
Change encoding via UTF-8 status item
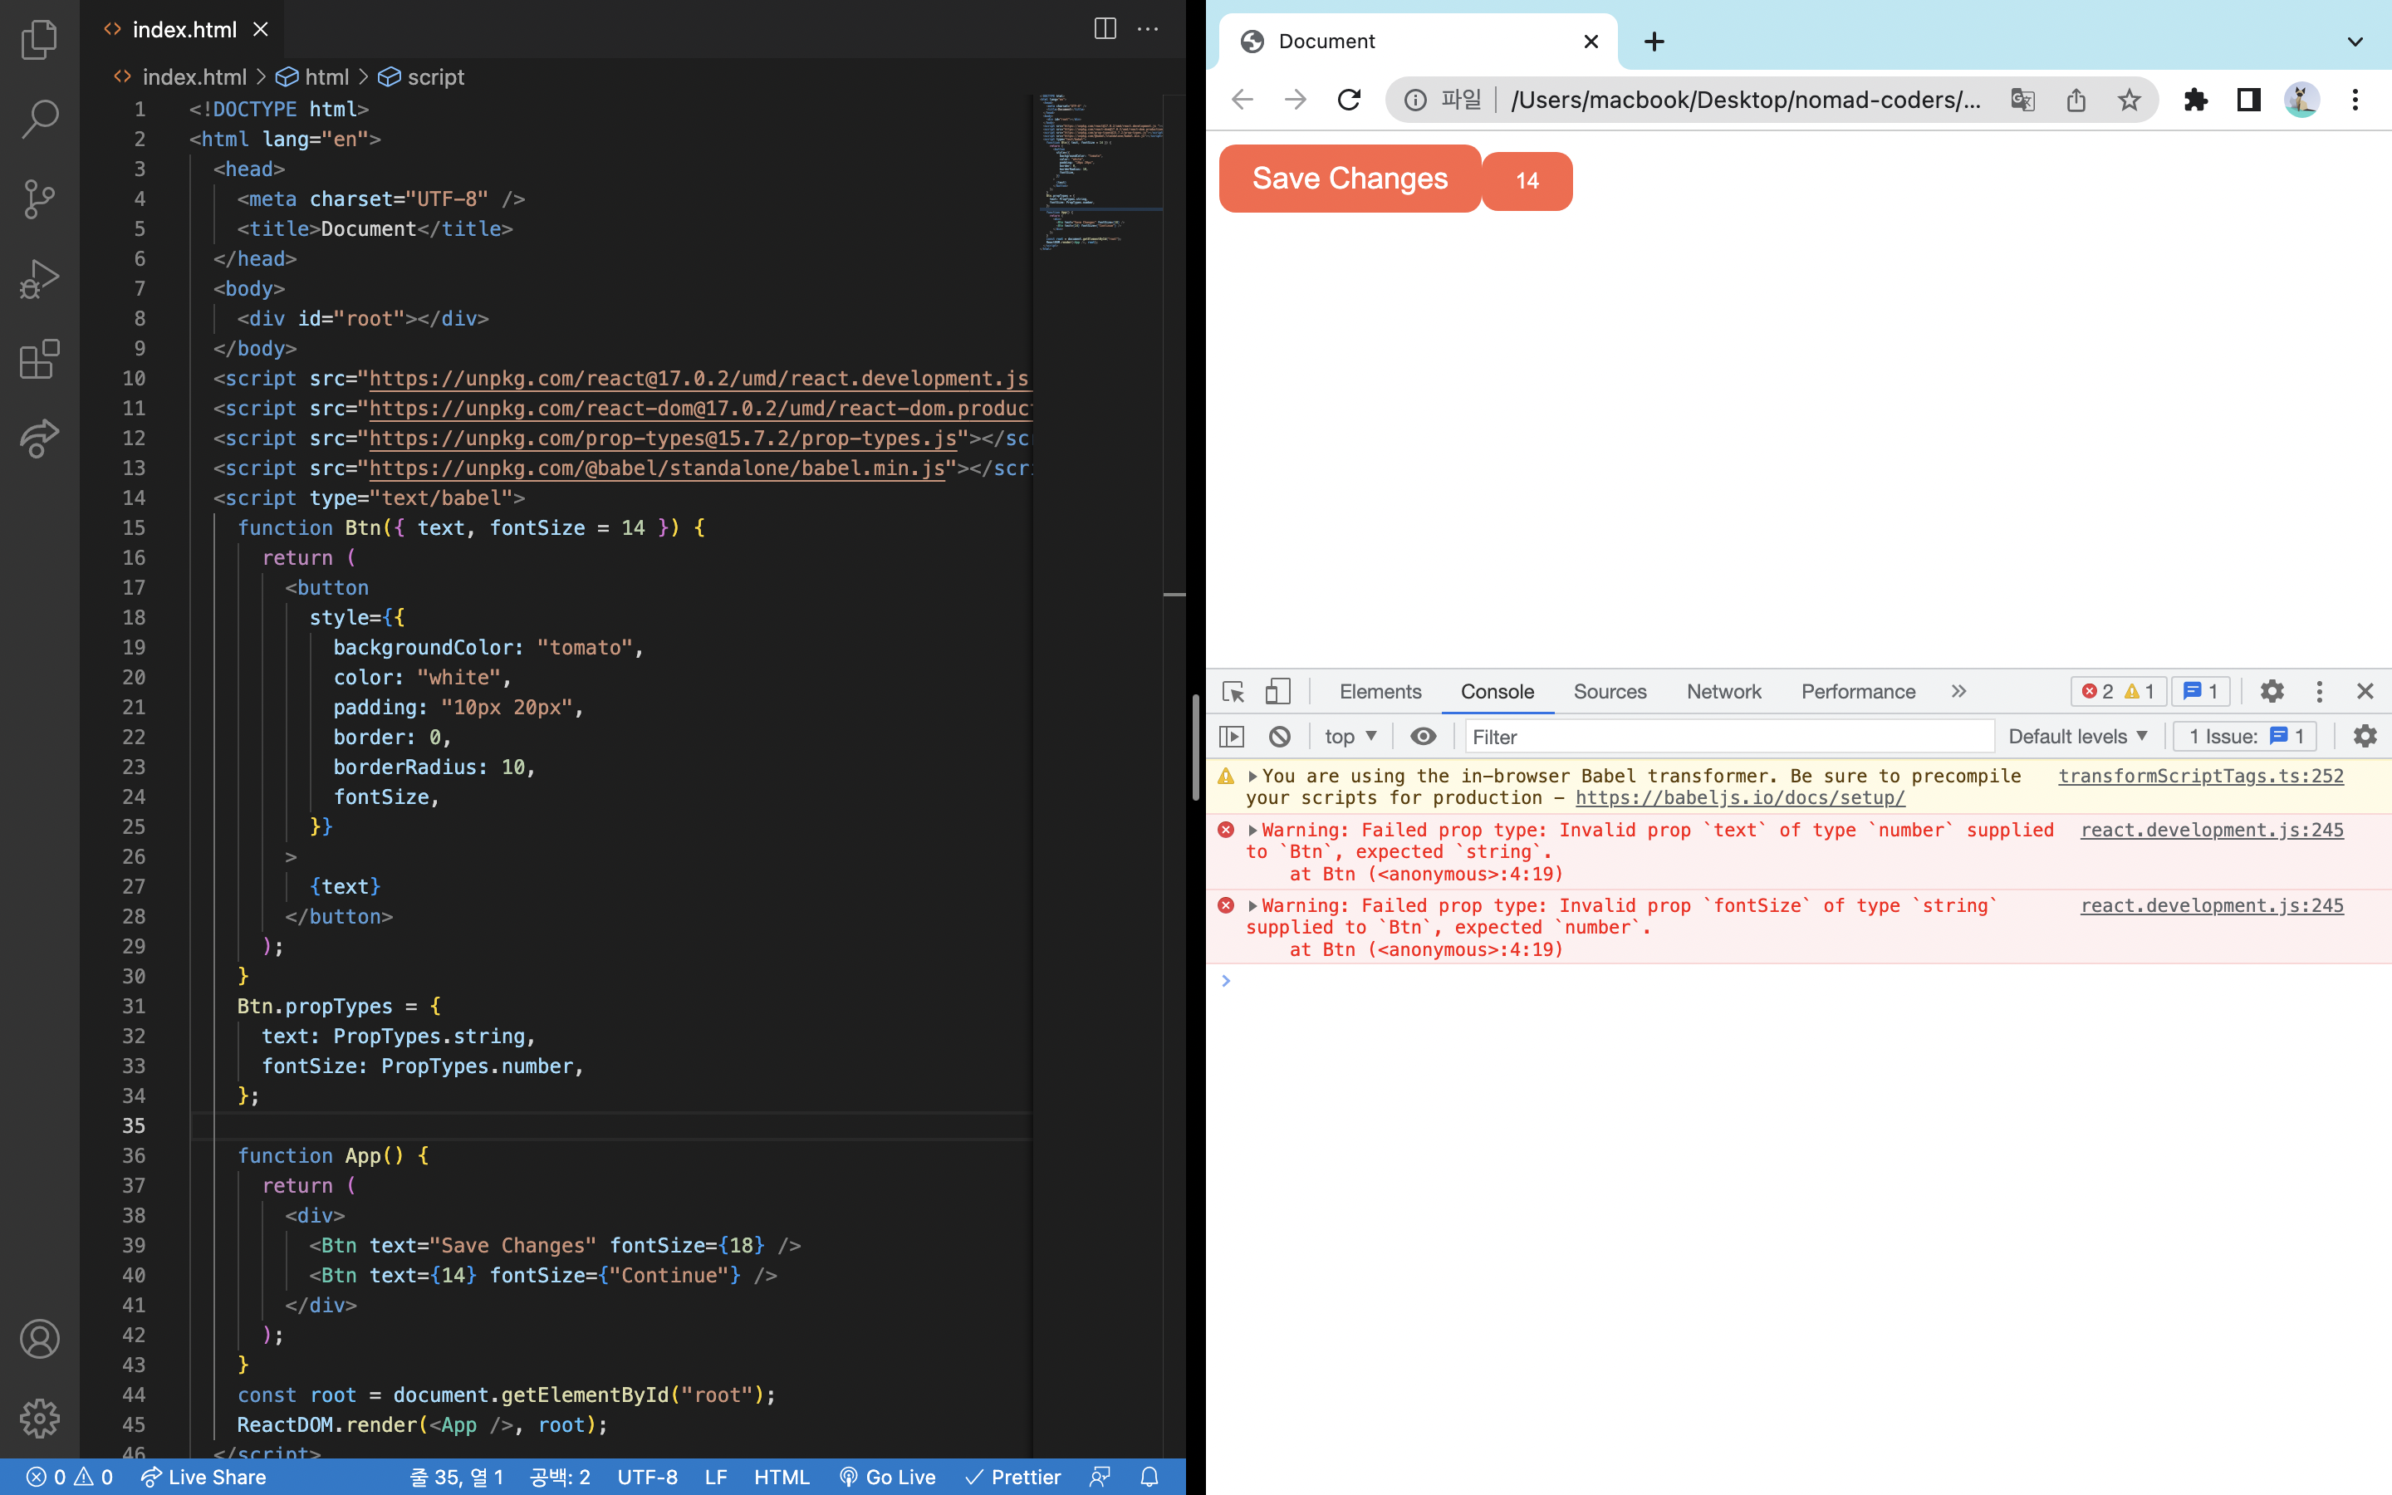pyautogui.click(x=648, y=1478)
